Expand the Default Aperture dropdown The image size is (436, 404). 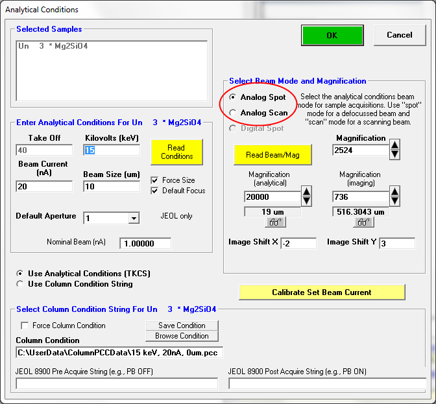134,219
